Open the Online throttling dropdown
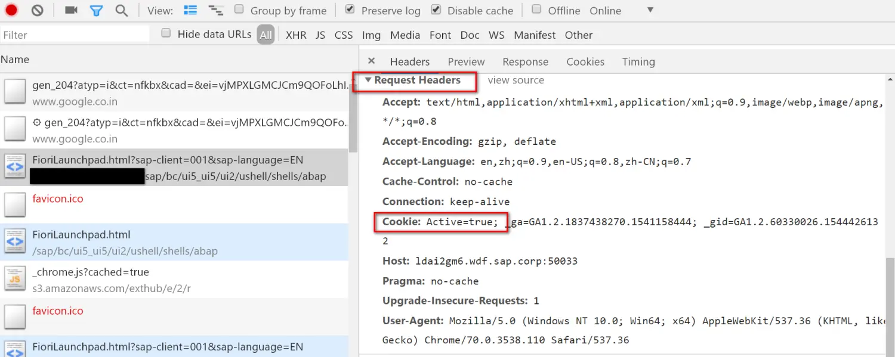Screen dimensions: 895x357 pyautogui.click(x=622, y=11)
